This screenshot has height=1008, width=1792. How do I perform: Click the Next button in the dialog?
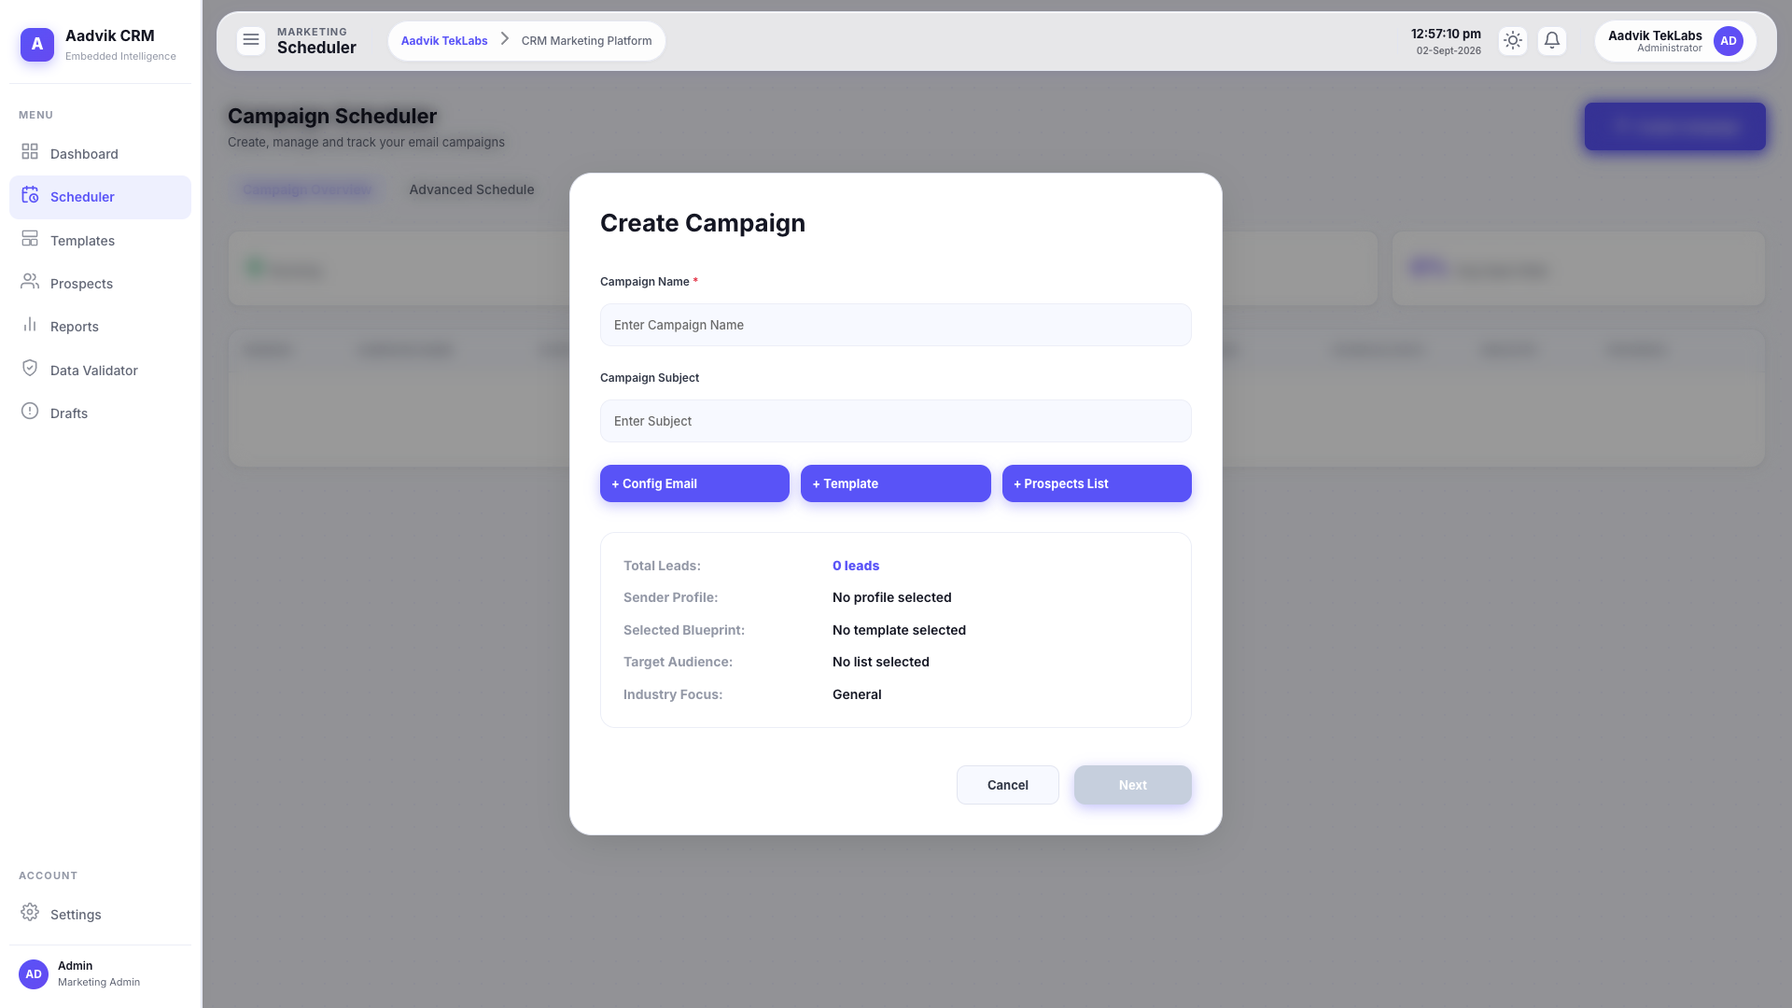pos(1132,785)
